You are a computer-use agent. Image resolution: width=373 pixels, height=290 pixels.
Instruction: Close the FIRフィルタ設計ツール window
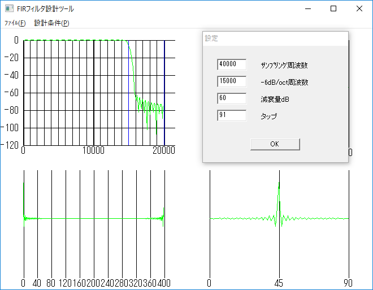pos(359,9)
